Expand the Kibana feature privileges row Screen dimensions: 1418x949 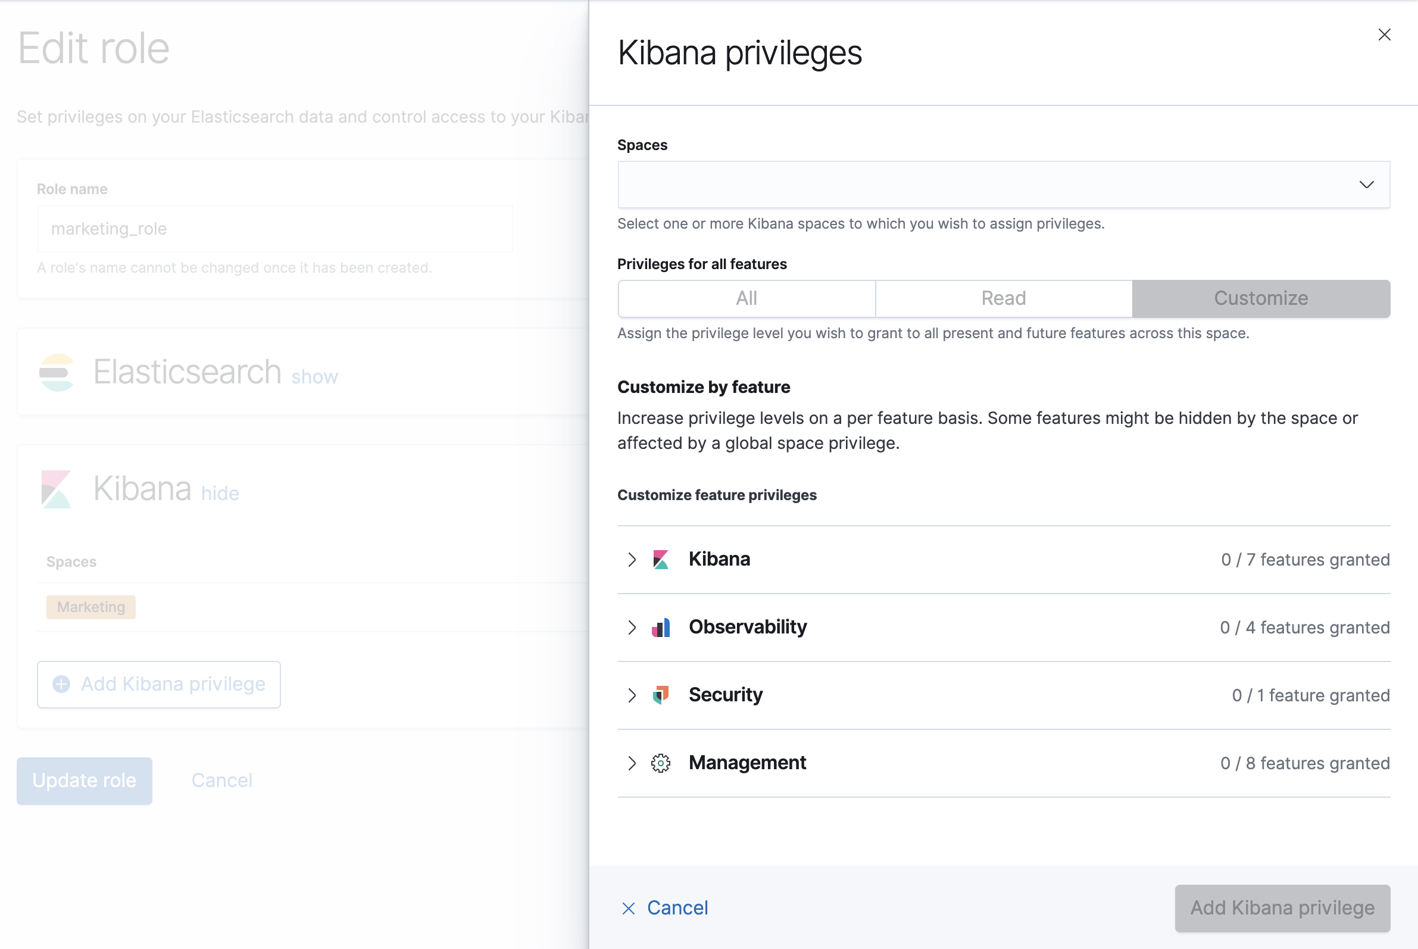(x=632, y=560)
